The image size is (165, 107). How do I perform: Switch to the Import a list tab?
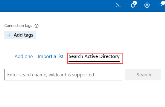click(x=51, y=56)
